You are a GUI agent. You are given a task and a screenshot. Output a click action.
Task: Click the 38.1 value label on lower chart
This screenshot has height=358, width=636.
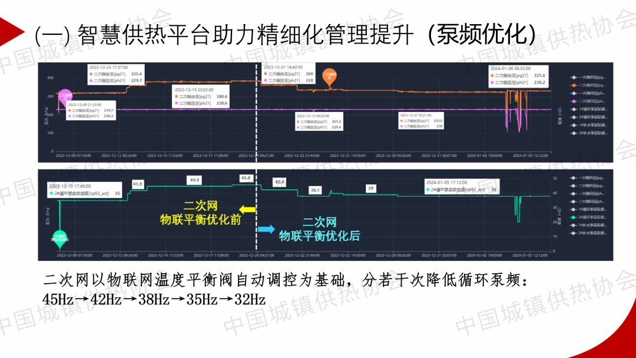coord(315,190)
